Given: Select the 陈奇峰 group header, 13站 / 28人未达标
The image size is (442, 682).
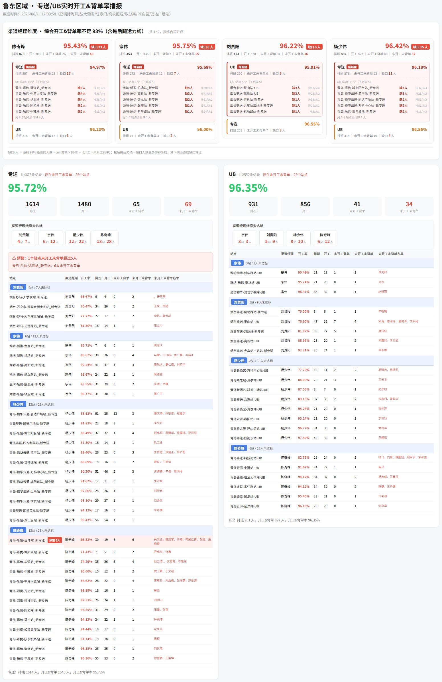Looking at the screenshot, I should (110, 531).
